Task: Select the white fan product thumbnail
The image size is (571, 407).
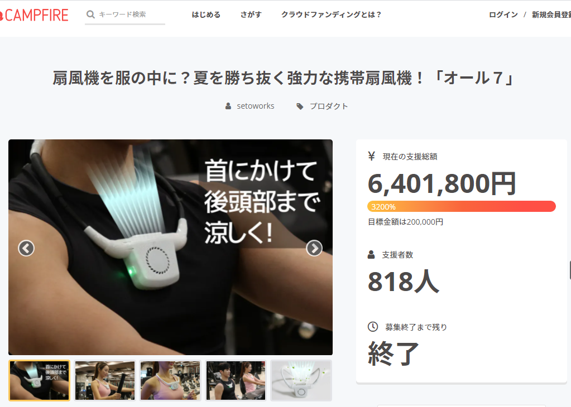Action: pos(301,380)
